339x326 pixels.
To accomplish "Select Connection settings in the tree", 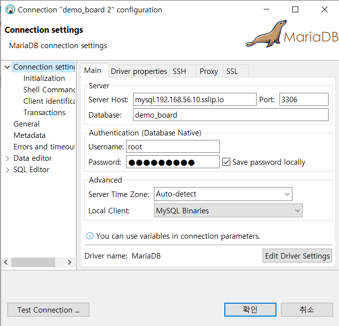I will [44, 67].
